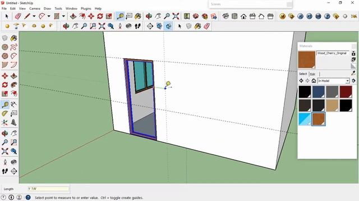Viewport: 359px width, 201px height.
Task: Select the arrow Select tool in top toolbar
Action: pyautogui.click(x=7, y=16)
